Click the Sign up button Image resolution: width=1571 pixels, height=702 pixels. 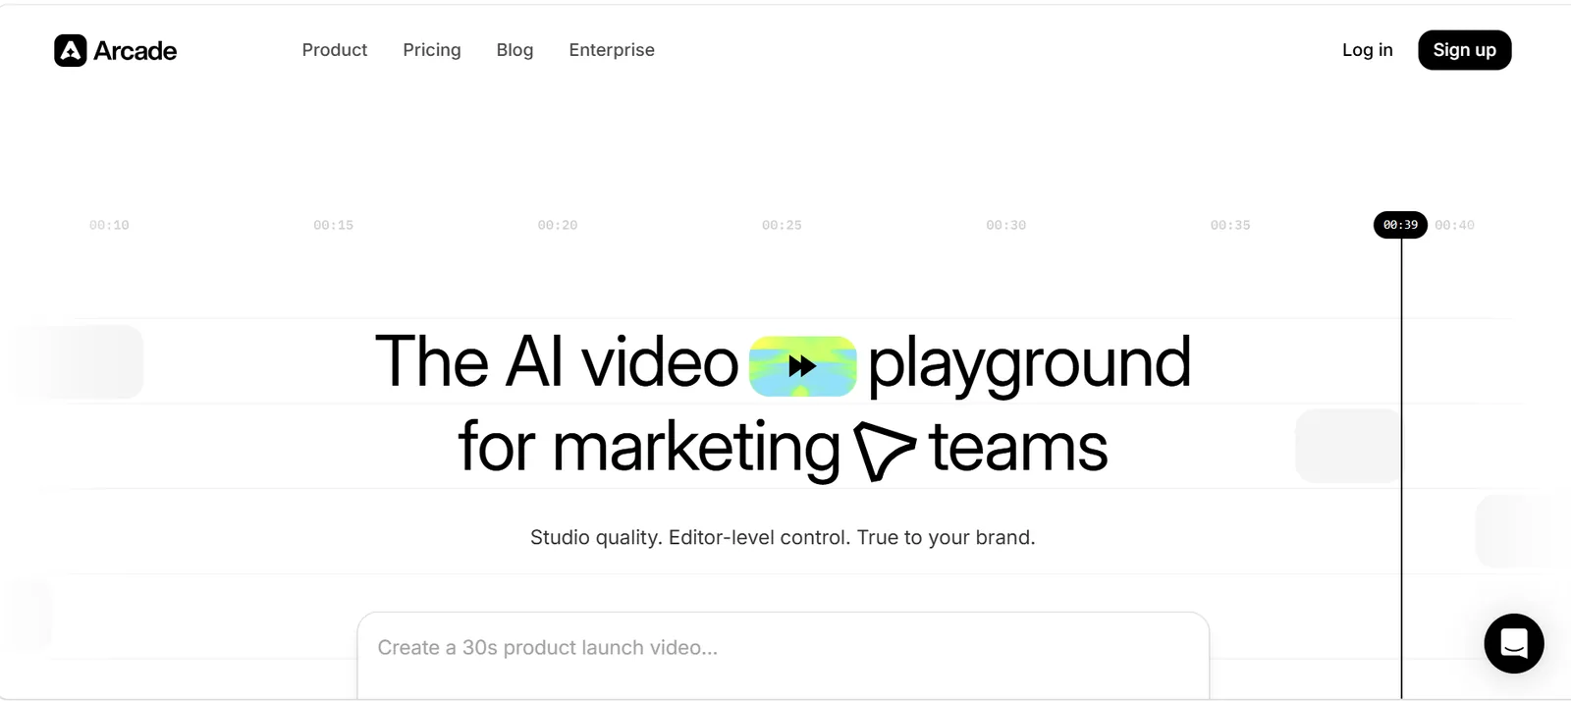[1464, 50]
